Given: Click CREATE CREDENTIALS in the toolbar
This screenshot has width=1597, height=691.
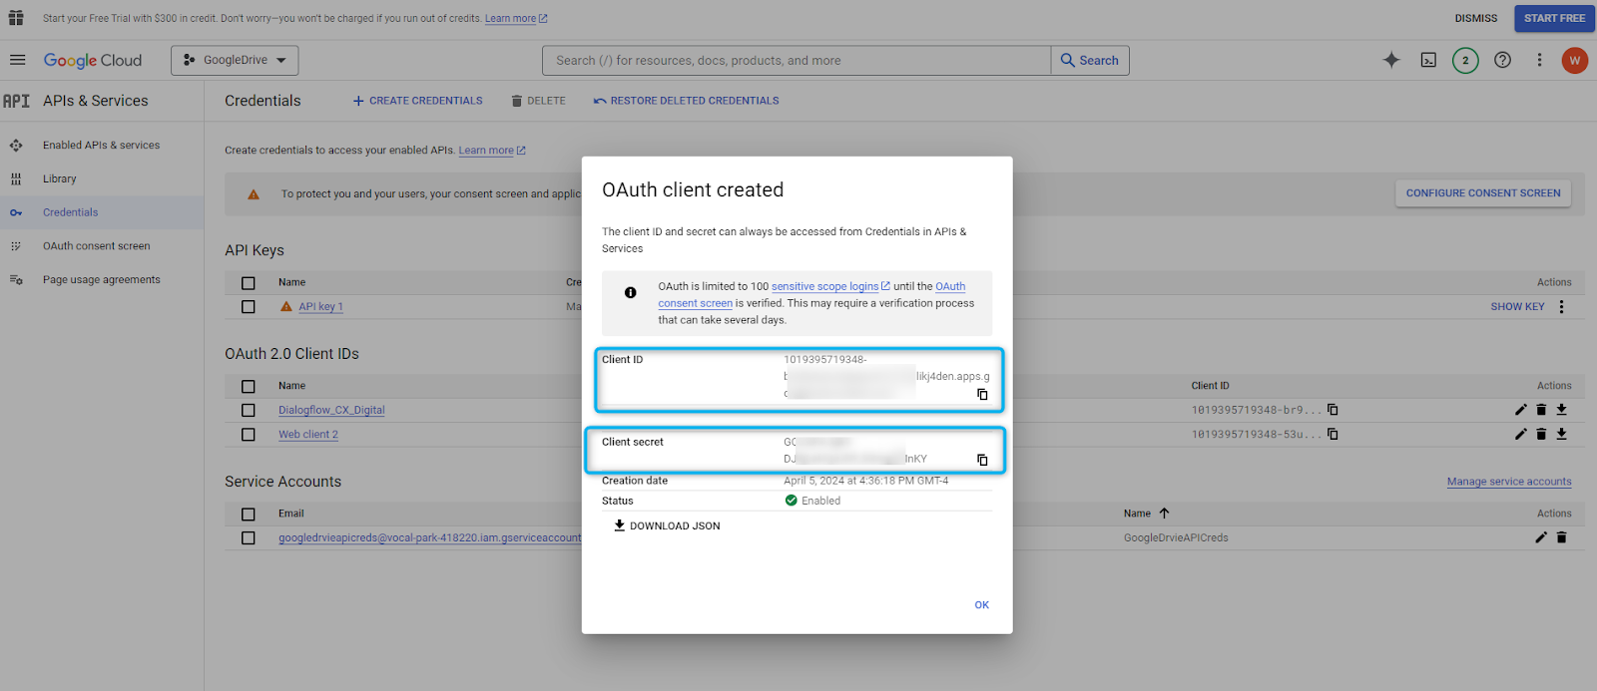Looking at the screenshot, I should coord(417,101).
